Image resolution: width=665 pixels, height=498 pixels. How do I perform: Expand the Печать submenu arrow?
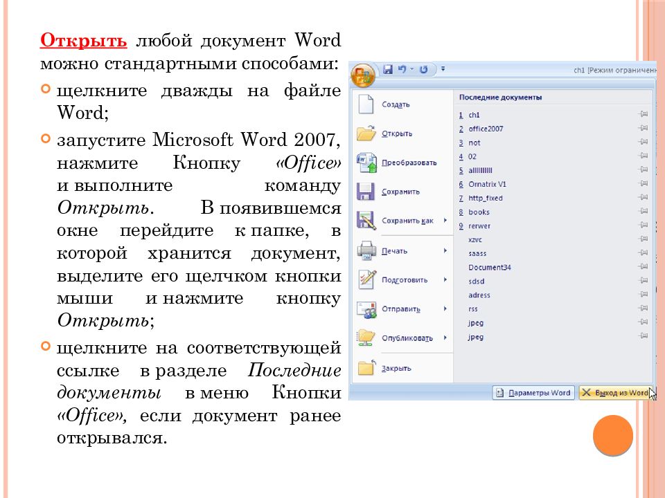click(x=445, y=250)
